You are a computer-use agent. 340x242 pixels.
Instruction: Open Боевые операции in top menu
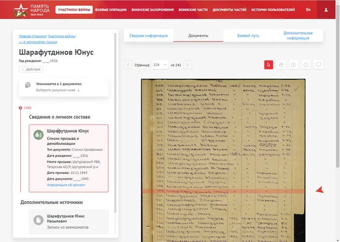[111, 10]
